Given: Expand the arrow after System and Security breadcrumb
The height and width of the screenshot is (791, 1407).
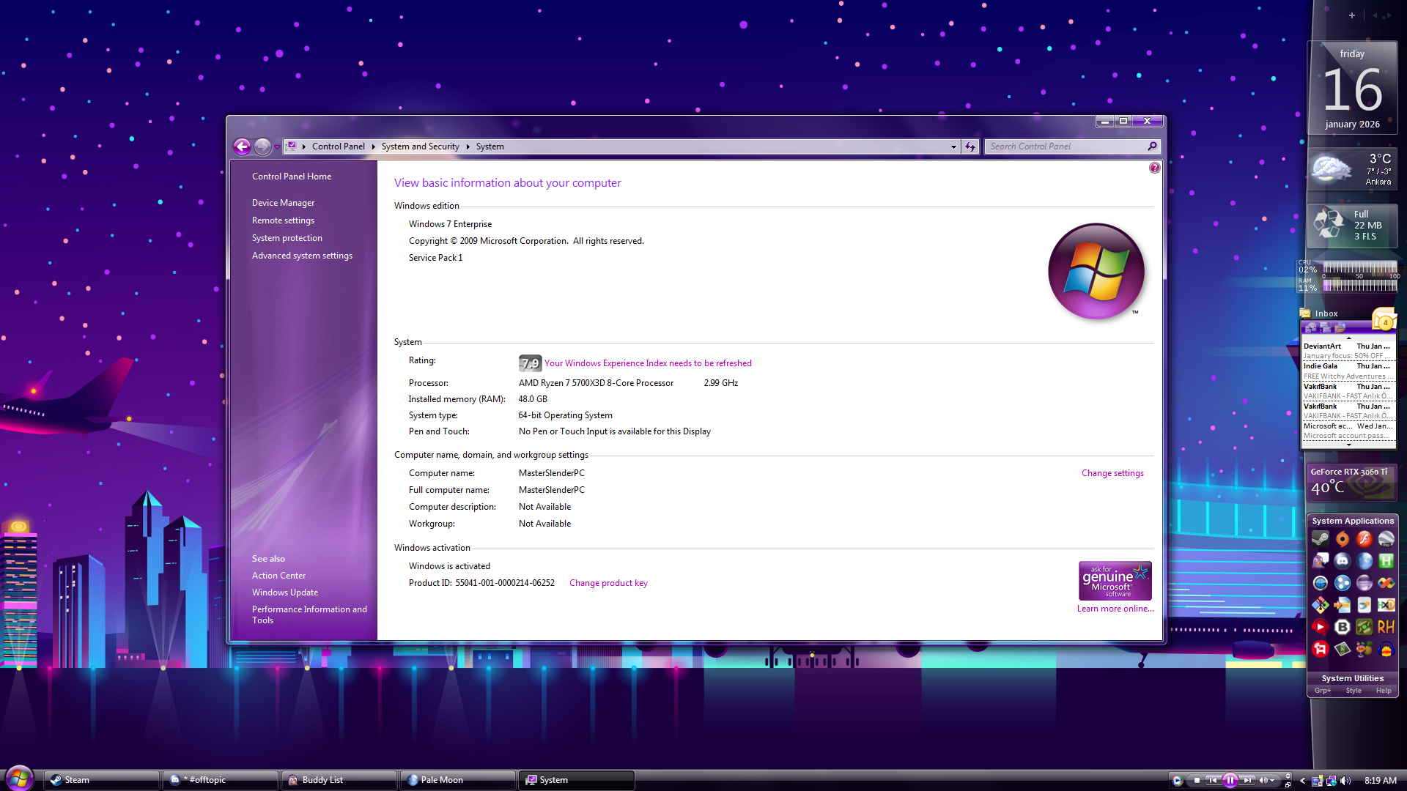Looking at the screenshot, I should (468, 146).
